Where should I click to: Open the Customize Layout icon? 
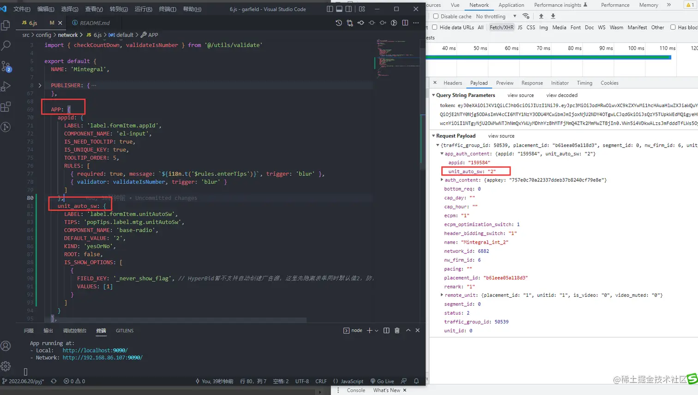coord(362,9)
